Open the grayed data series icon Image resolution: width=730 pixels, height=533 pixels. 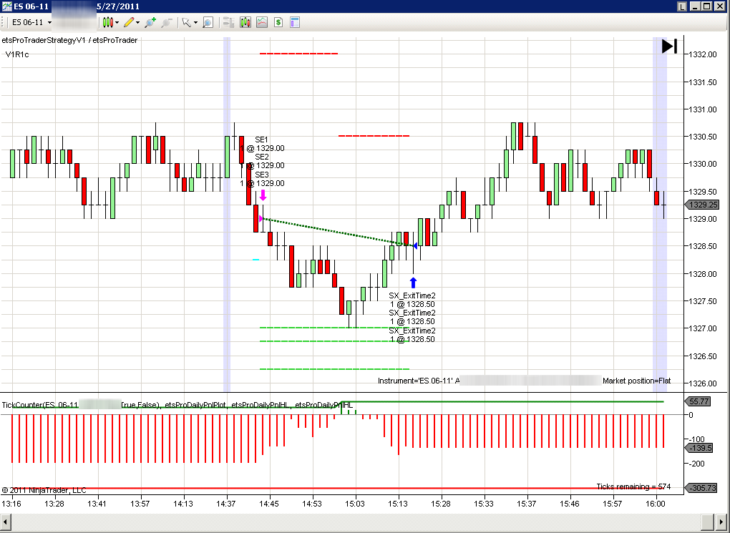pos(228,22)
